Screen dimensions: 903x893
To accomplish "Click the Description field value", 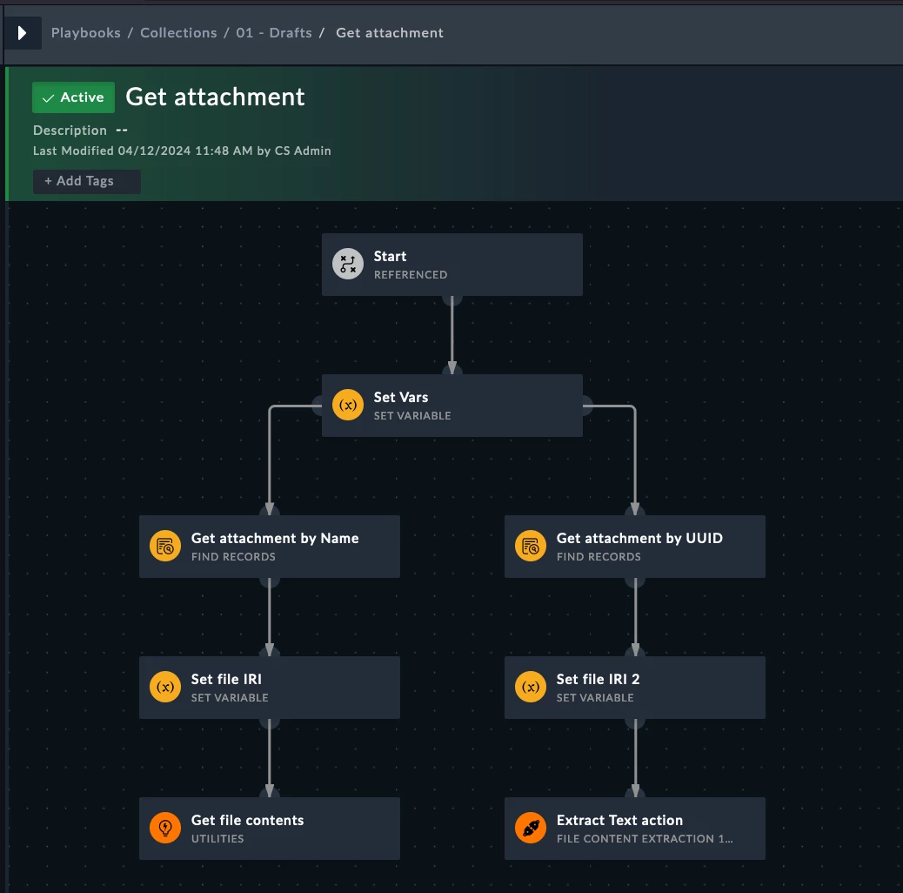I will pos(122,131).
